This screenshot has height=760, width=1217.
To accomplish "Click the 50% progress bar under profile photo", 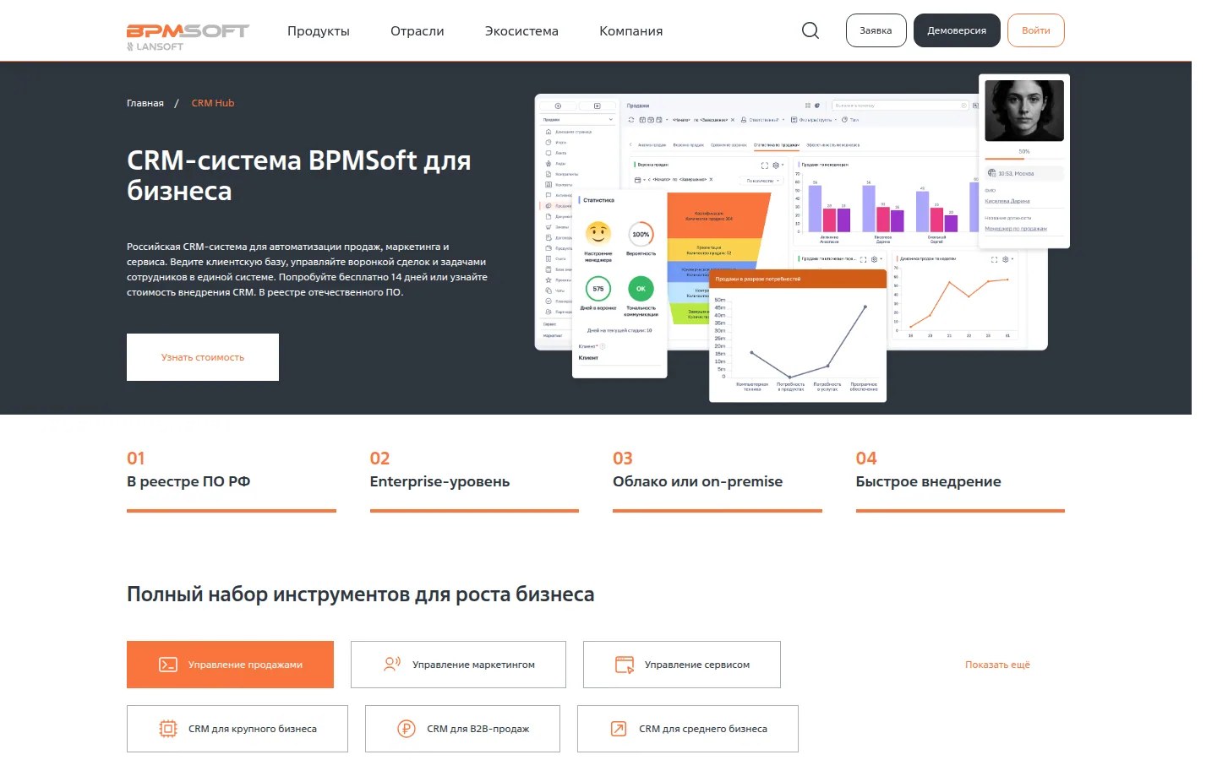I will click(1024, 159).
